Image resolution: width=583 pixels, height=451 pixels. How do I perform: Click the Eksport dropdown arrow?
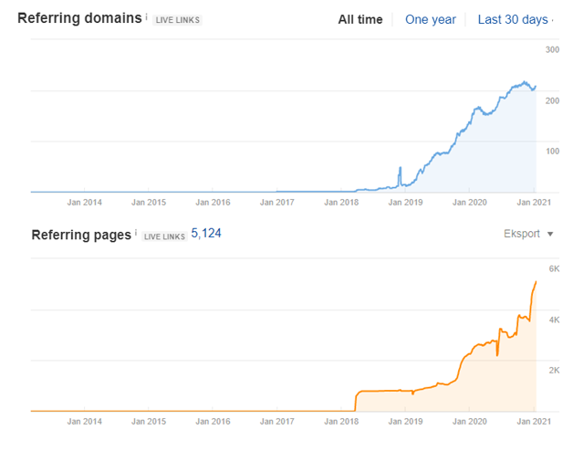click(x=550, y=234)
